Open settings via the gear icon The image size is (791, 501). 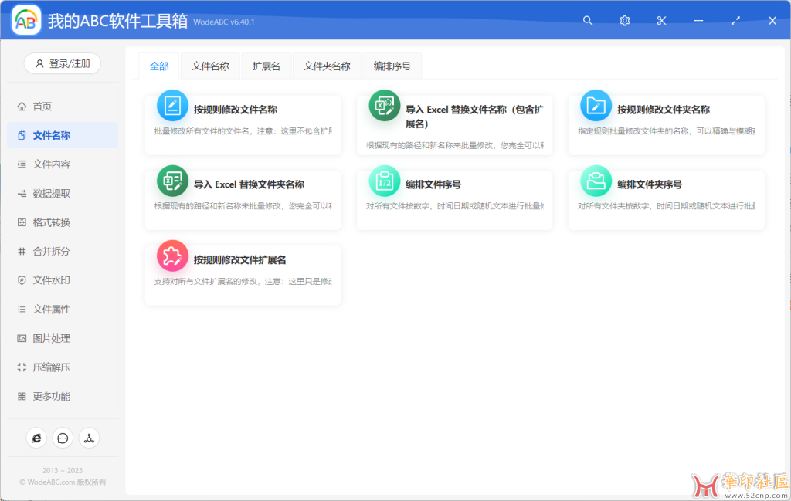pos(624,21)
